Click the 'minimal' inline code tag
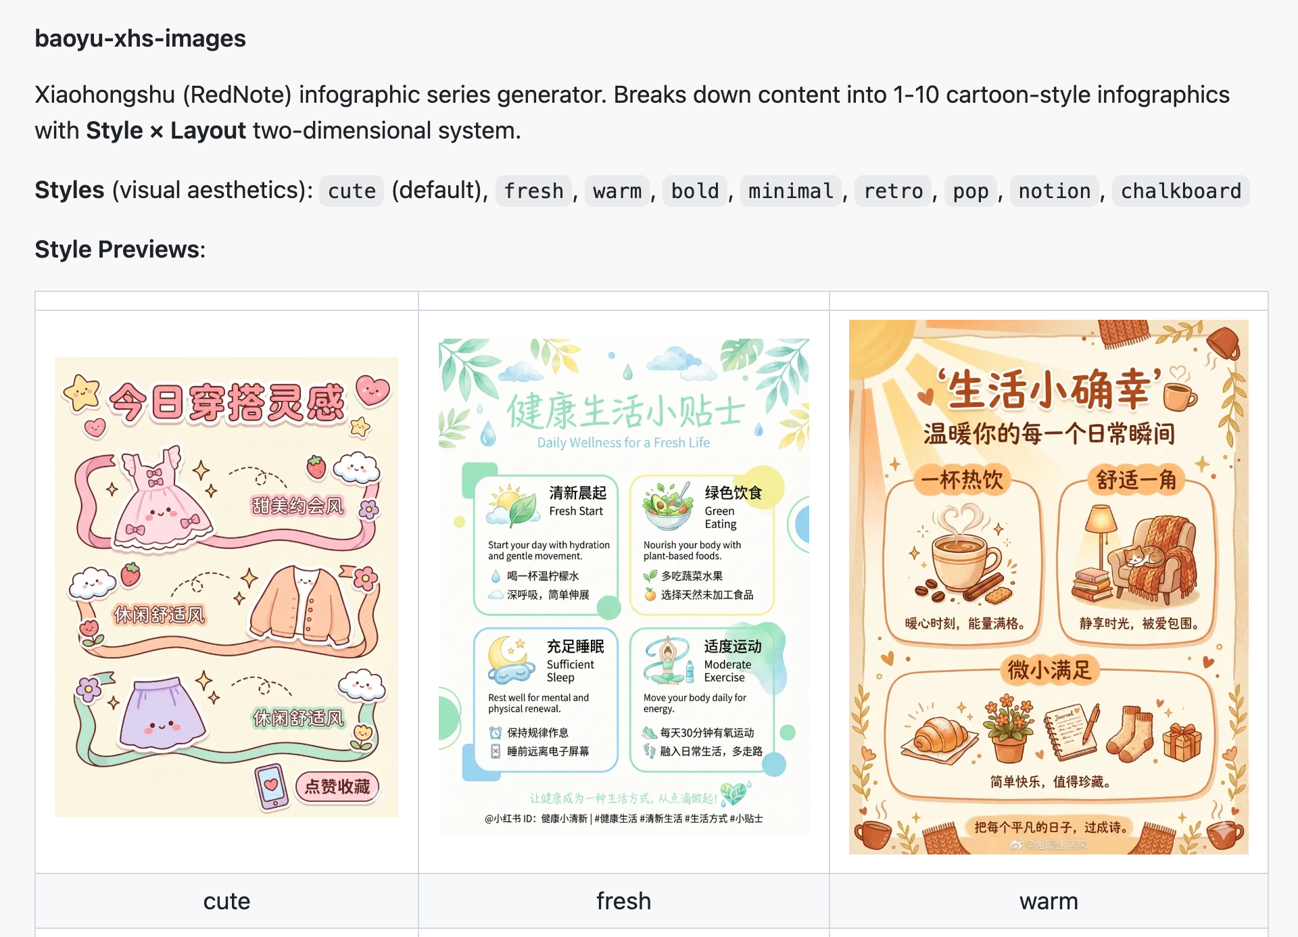1298x937 pixels. 791,191
